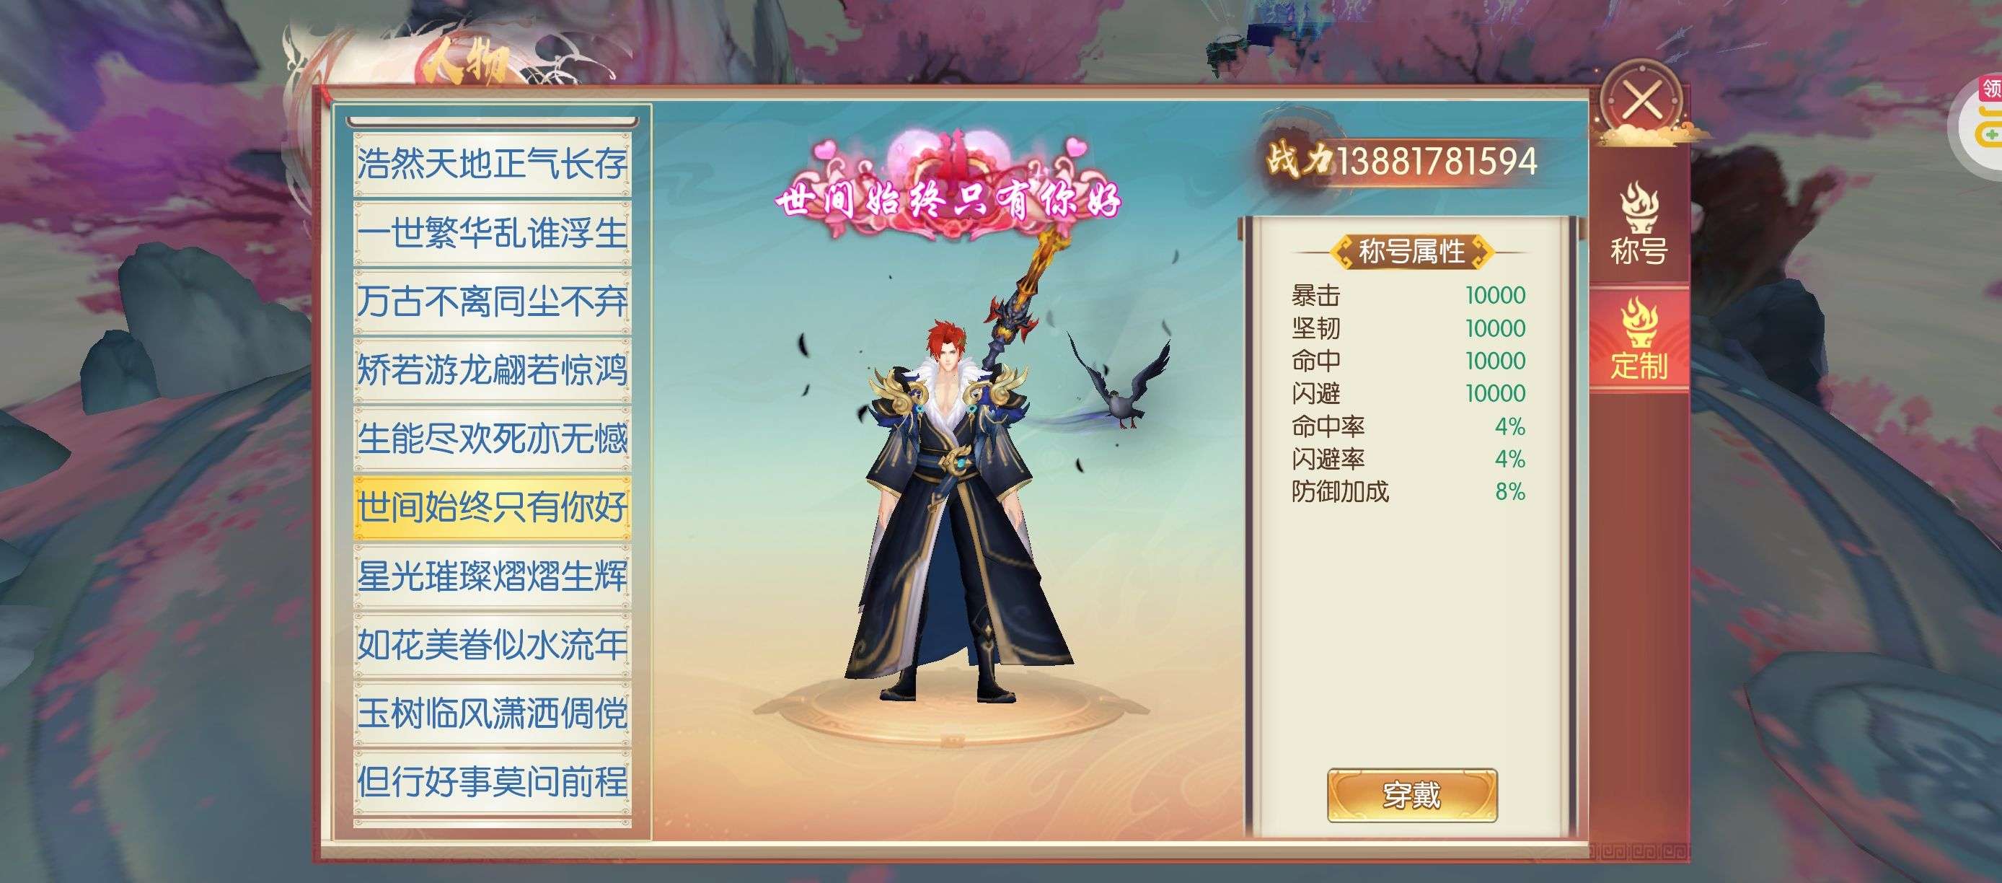Select title 玉树临风潇洒倜傥
Screen dimensions: 2002x883
(x=492, y=713)
